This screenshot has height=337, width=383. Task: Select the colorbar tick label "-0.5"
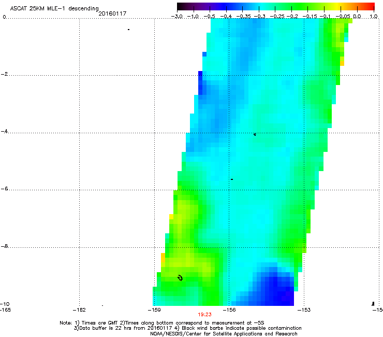click(209, 17)
